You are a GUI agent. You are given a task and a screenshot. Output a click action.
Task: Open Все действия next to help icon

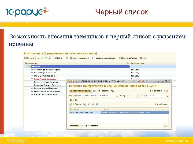(157, 91)
